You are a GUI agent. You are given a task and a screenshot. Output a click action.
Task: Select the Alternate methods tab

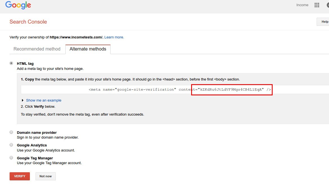88,49
